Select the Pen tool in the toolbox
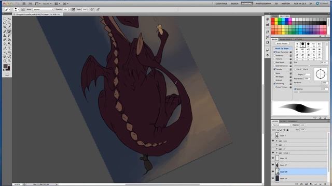Image resolution: width=332 pixels, height=186 pixels. [x=5, y=48]
